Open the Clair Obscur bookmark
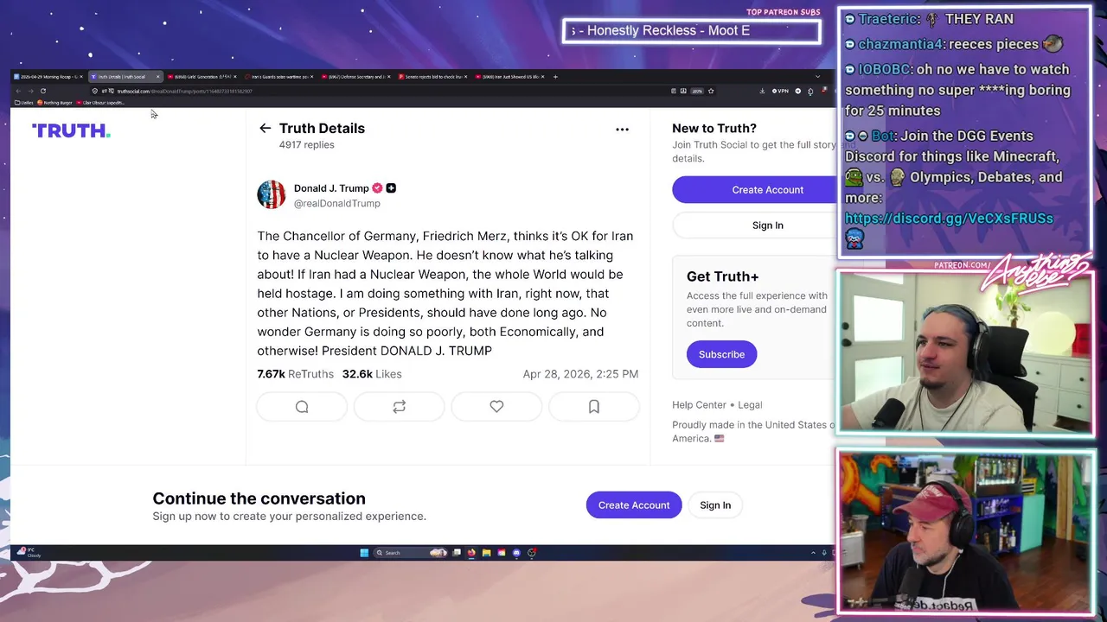The height and width of the screenshot is (622, 1107). (x=100, y=103)
